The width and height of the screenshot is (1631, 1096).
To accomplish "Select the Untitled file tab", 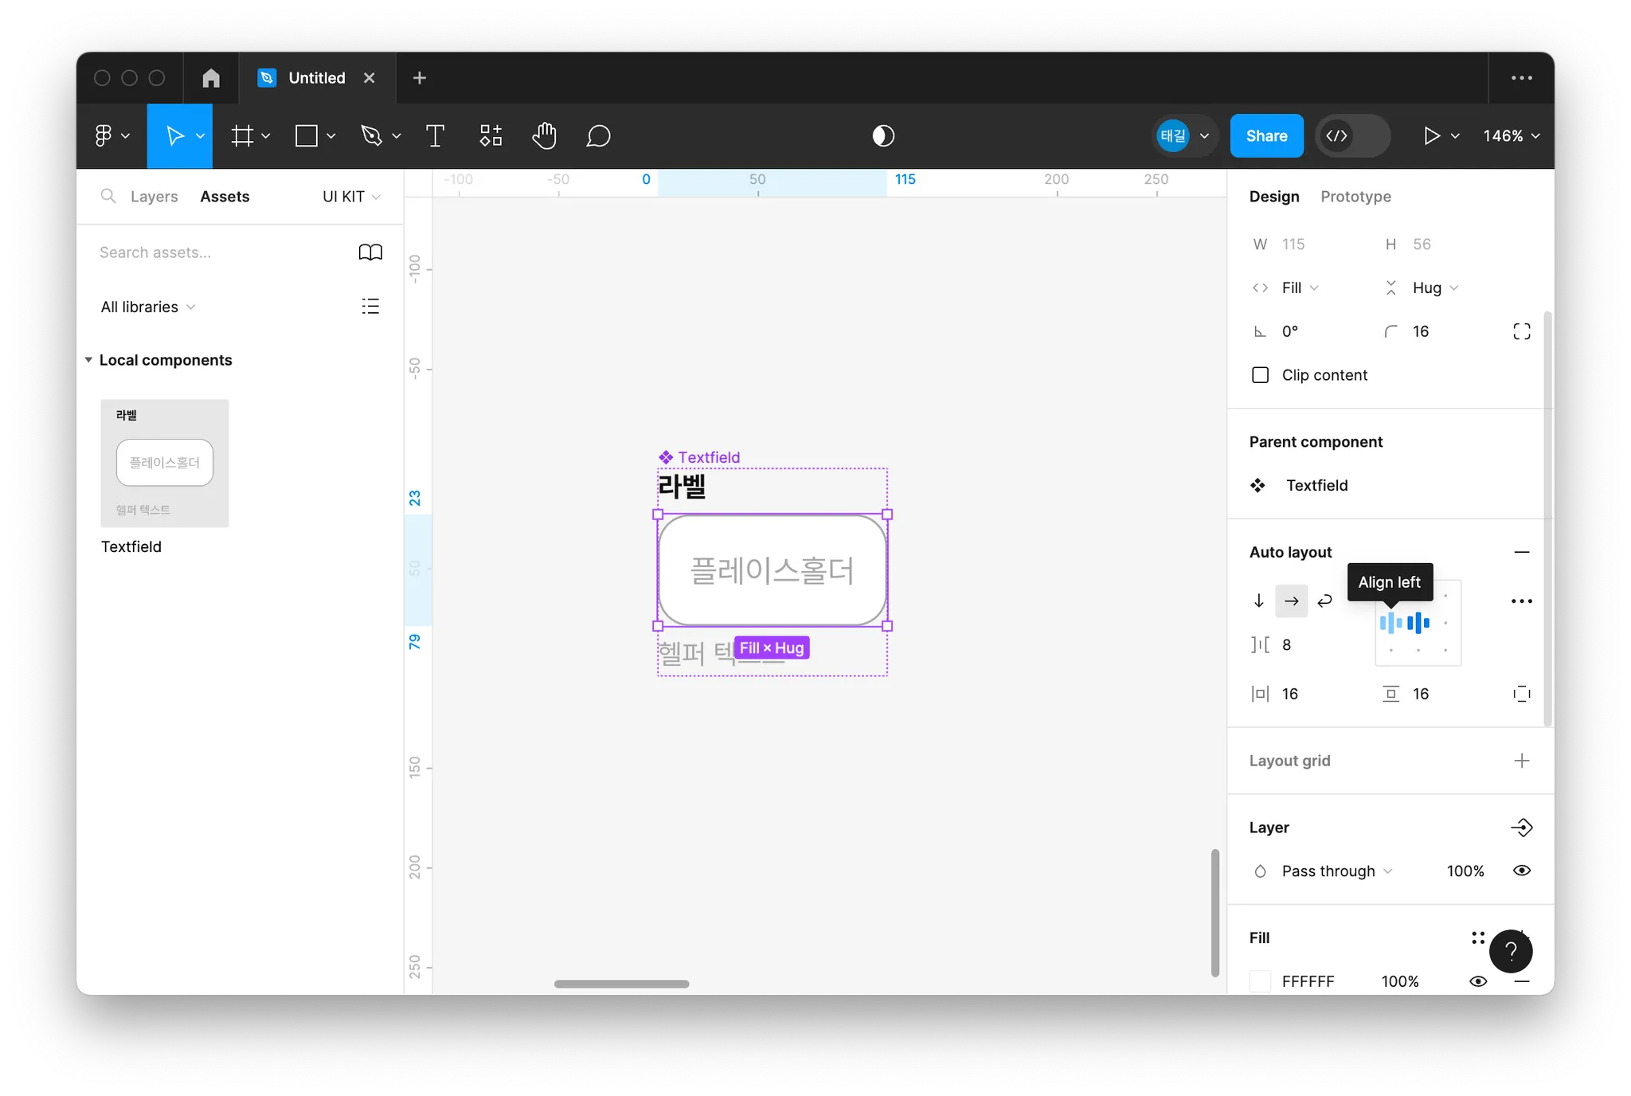I will click(x=317, y=78).
